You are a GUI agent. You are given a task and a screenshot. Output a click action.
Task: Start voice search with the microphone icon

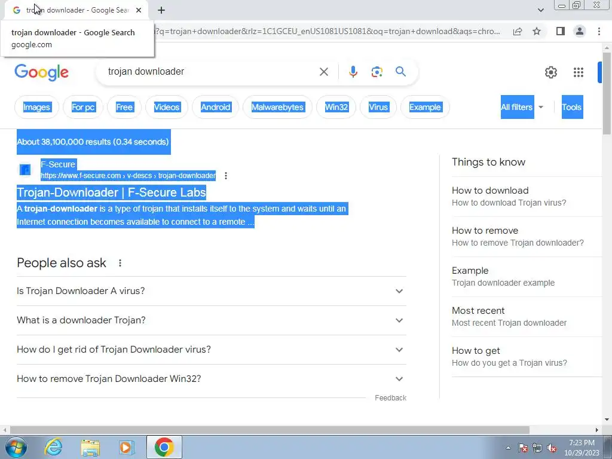(x=353, y=72)
